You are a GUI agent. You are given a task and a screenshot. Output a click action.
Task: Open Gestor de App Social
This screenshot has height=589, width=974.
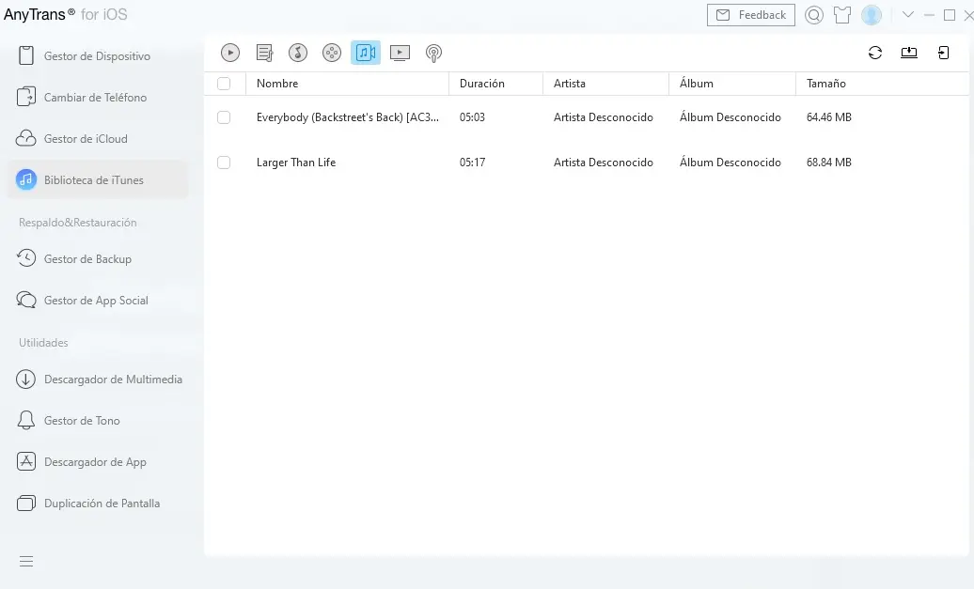pyautogui.click(x=97, y=301)
